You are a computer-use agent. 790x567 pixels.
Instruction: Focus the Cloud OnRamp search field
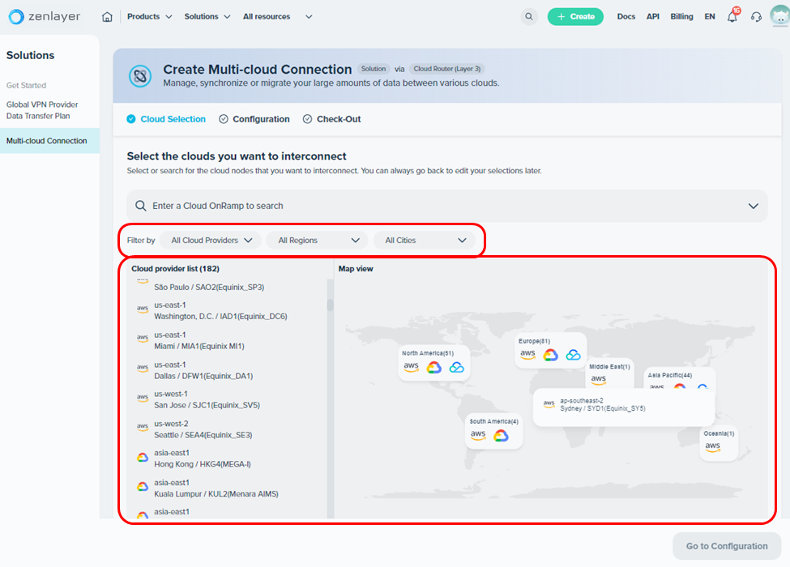447,206
